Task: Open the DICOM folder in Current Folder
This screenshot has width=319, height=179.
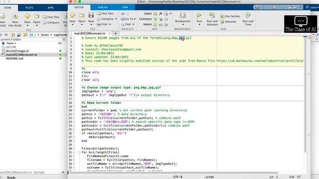Action: (x=11, y=47)
